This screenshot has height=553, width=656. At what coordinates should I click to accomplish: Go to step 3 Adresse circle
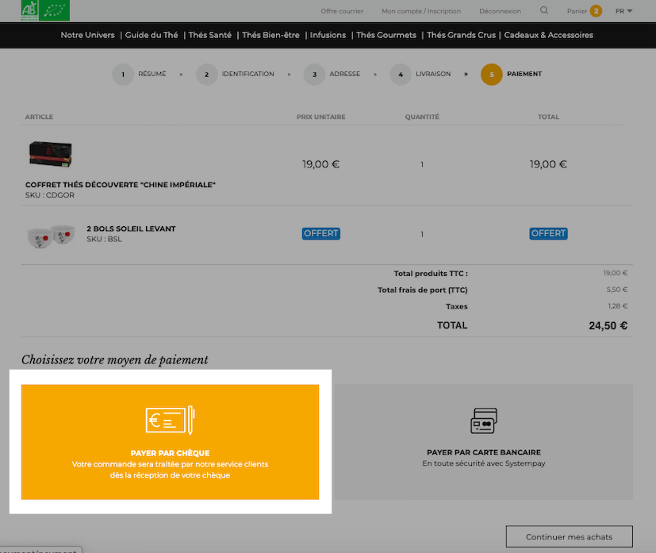pyautogui.click(x=314, y=75)
